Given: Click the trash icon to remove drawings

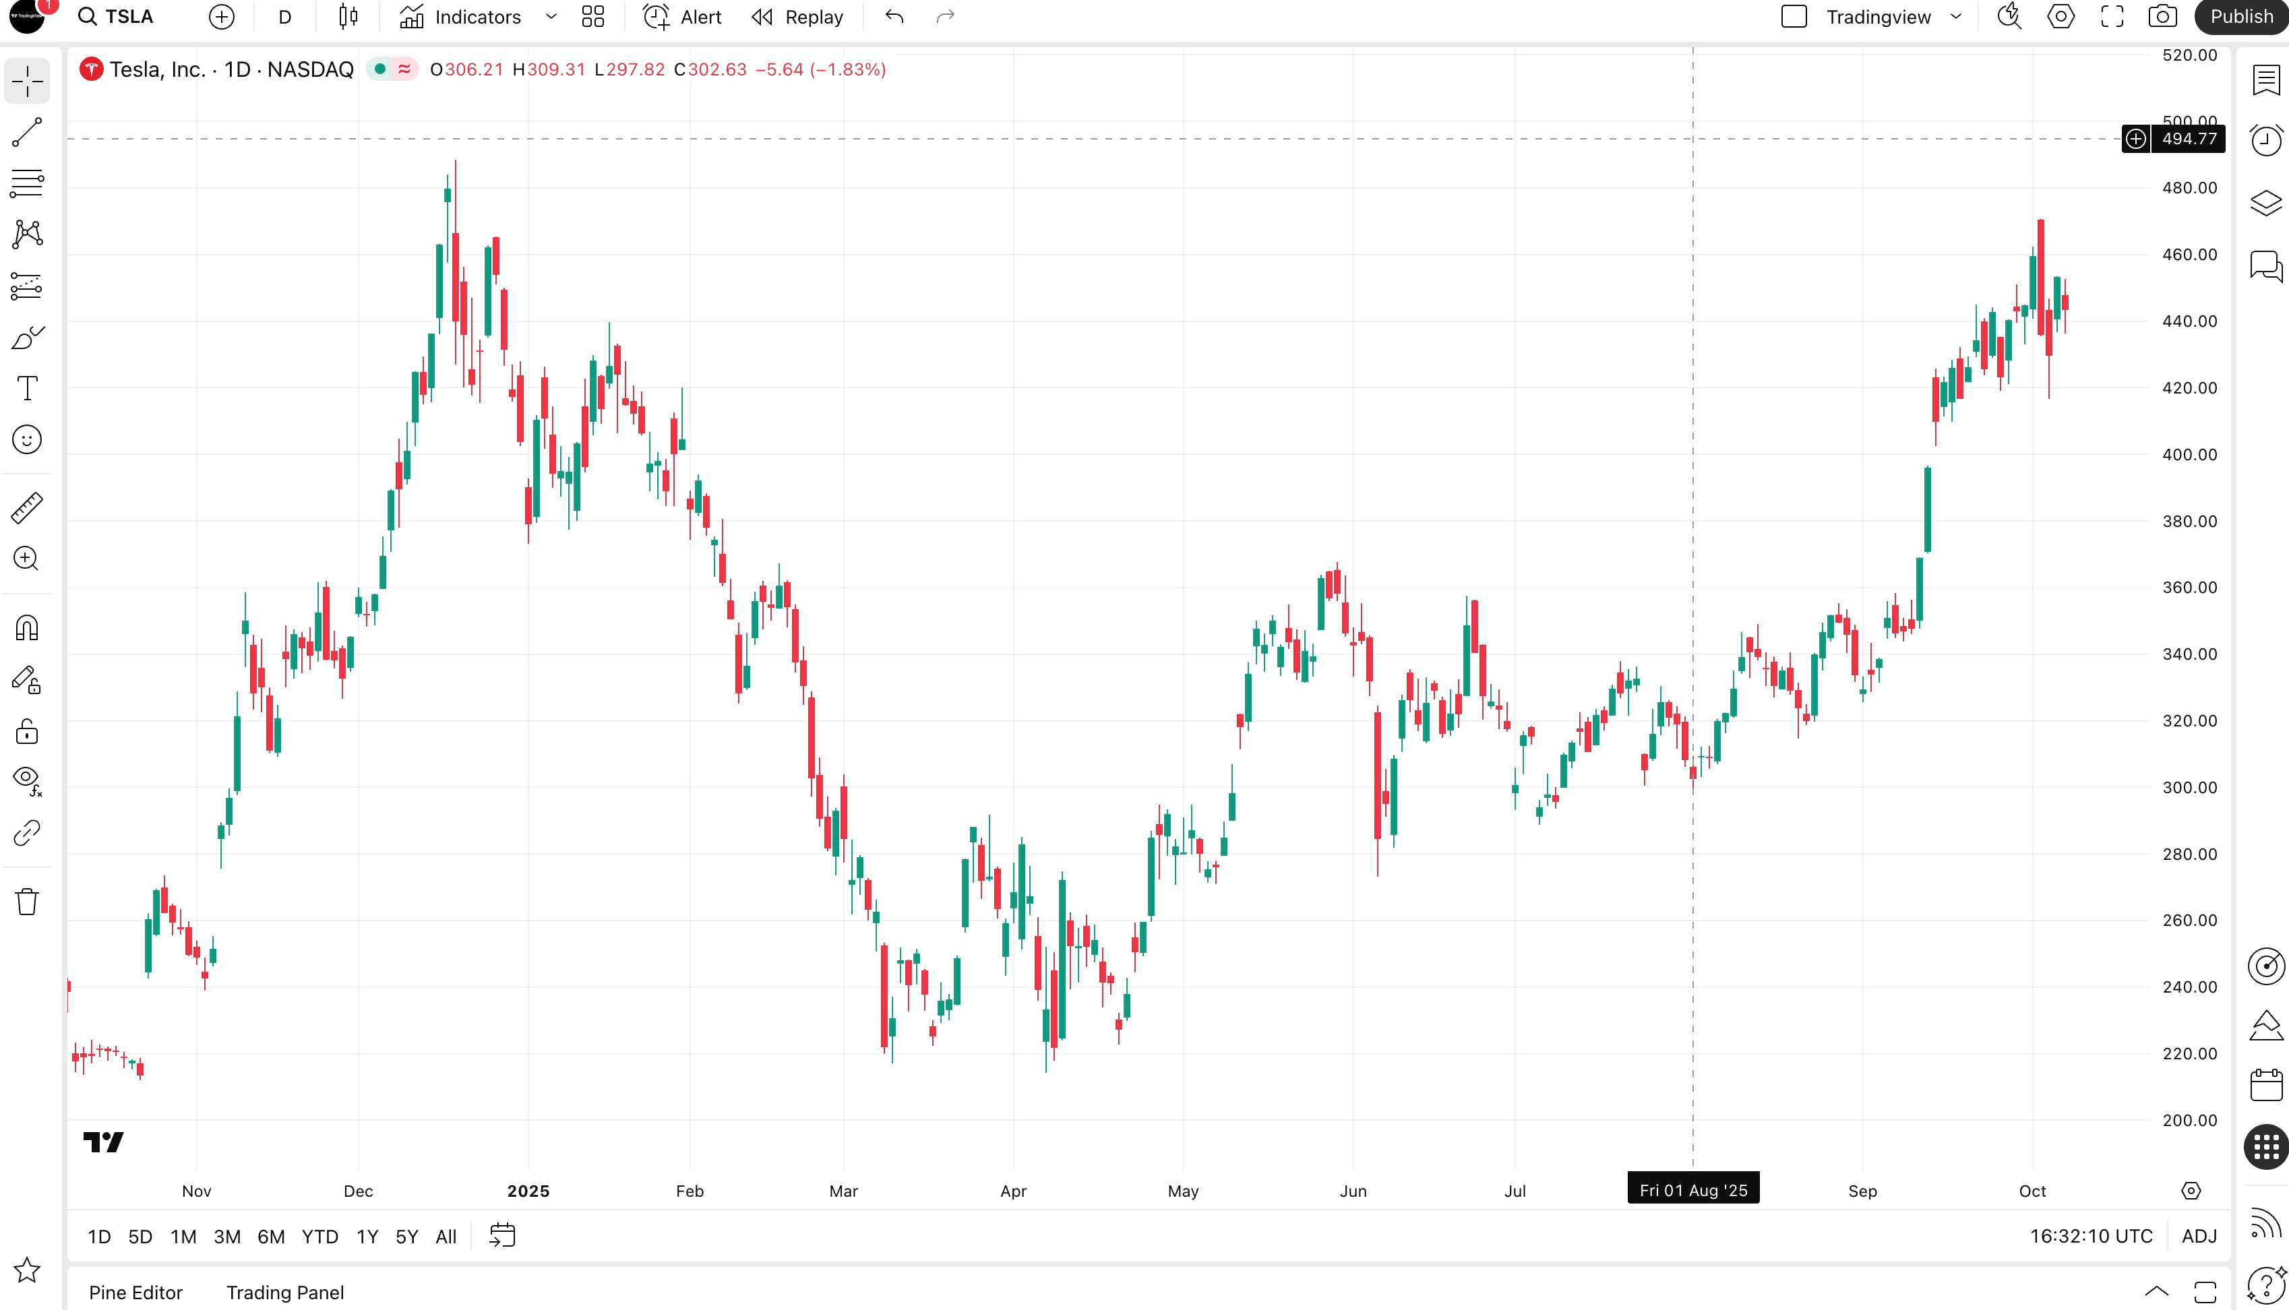Looking at the screenshot, I should pos(27,902).
